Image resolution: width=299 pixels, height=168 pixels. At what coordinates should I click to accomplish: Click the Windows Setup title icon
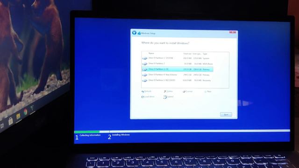(x=139, y=33)
